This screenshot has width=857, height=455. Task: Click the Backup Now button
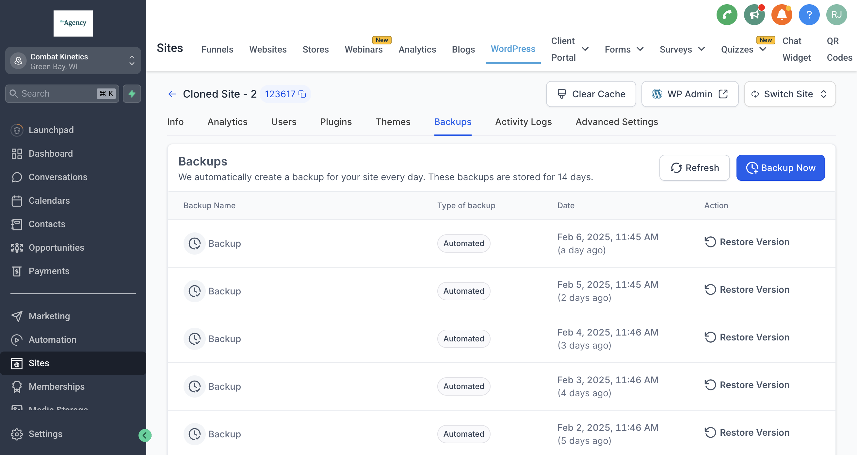[780, 168]
